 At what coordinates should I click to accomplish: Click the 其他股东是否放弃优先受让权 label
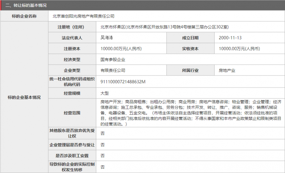coord(72,133)
